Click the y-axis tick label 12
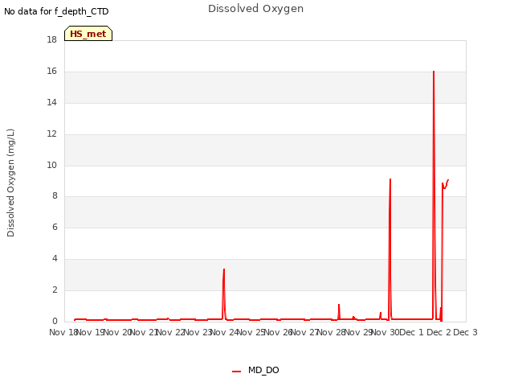The image size is (514, 386). (51, 133)
